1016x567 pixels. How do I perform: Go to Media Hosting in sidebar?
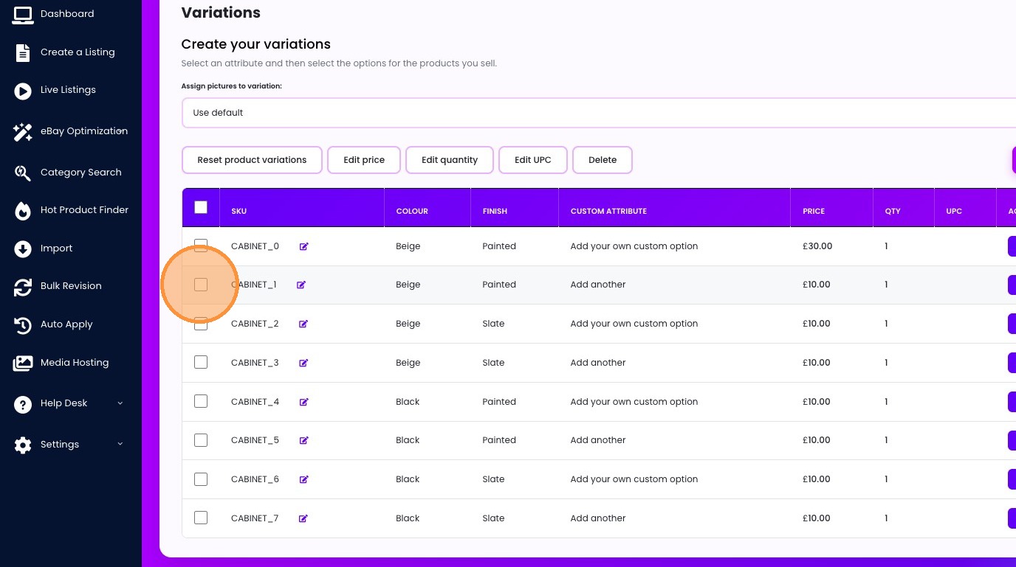[x=75, y=363]
